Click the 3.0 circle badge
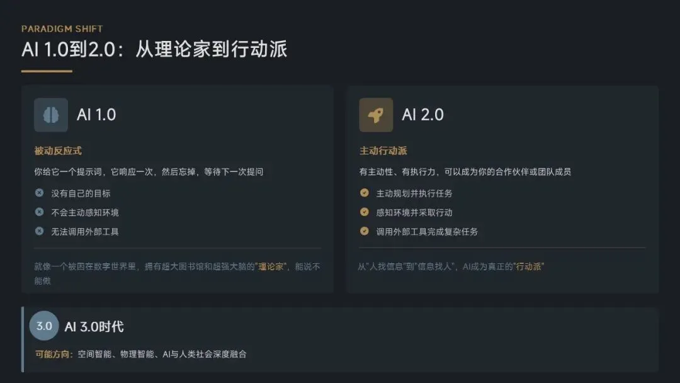Image resolution: width=680 pixels, height=383 pixels. [x=44, y=326]
